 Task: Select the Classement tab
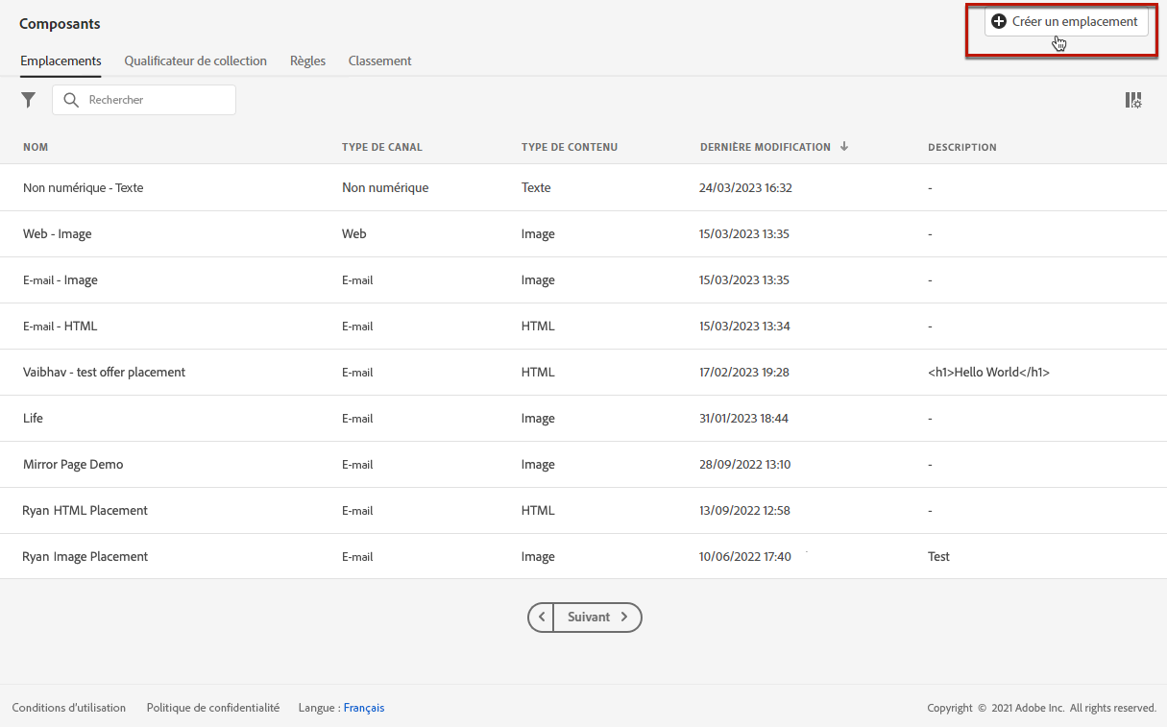click(379, 61)
